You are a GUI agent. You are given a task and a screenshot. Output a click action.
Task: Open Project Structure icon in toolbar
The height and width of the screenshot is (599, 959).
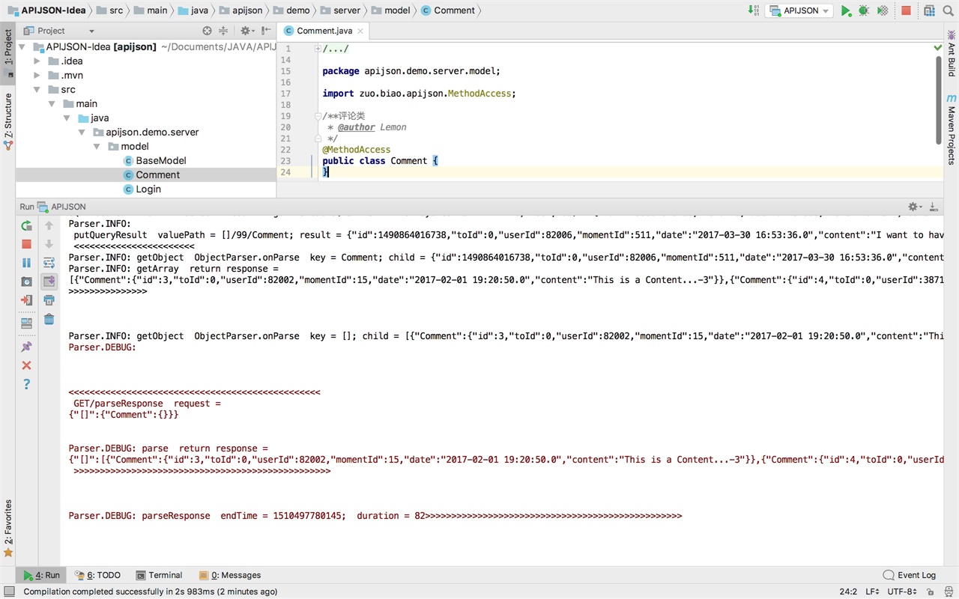coord(929,10)
